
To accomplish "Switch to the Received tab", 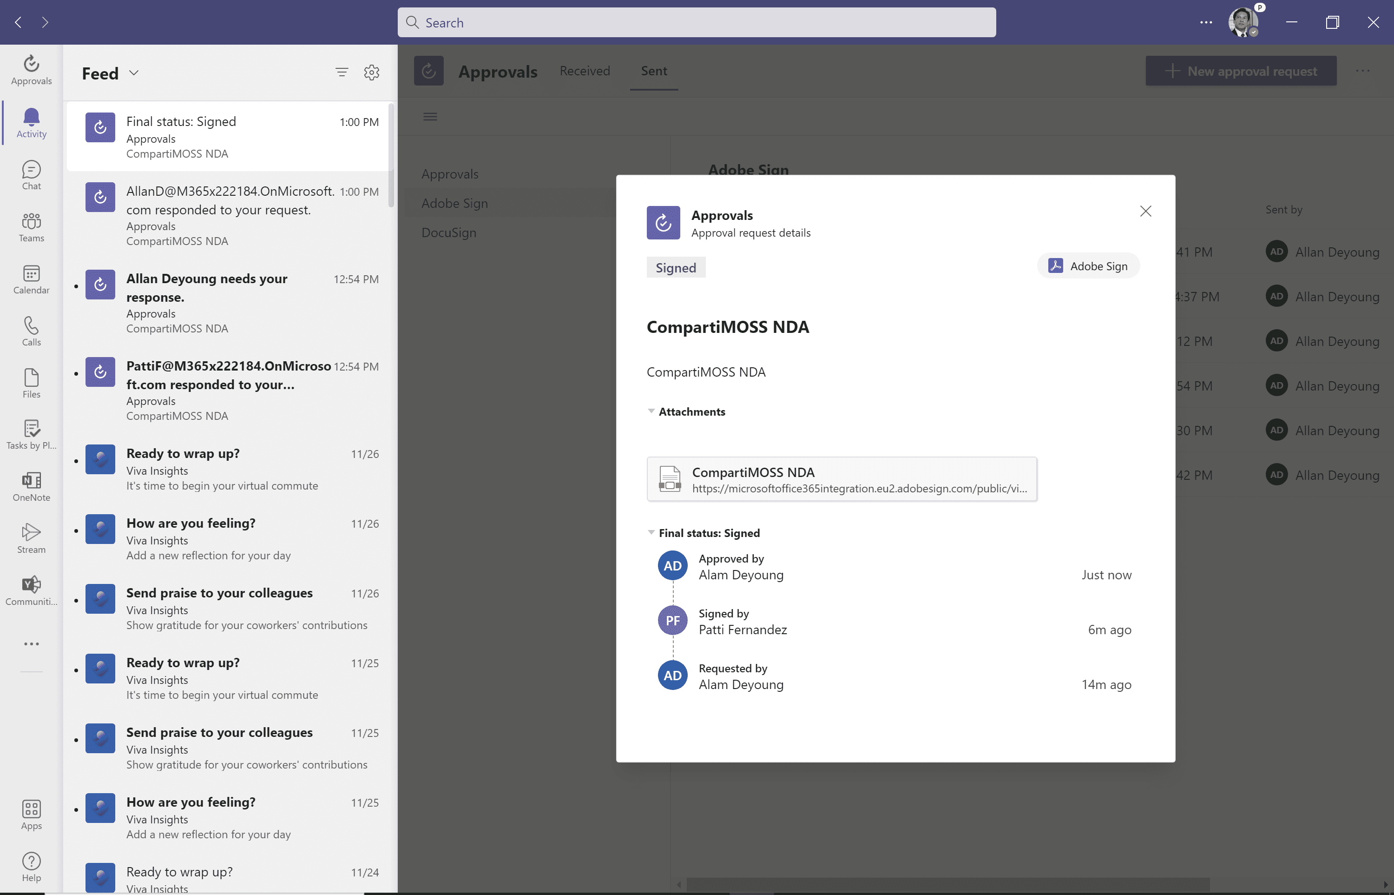I will [585, 71].
